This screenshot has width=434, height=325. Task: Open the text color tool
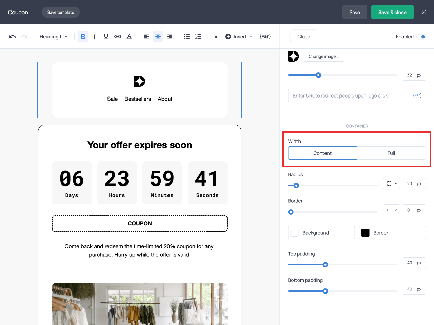tap(129, 37)
